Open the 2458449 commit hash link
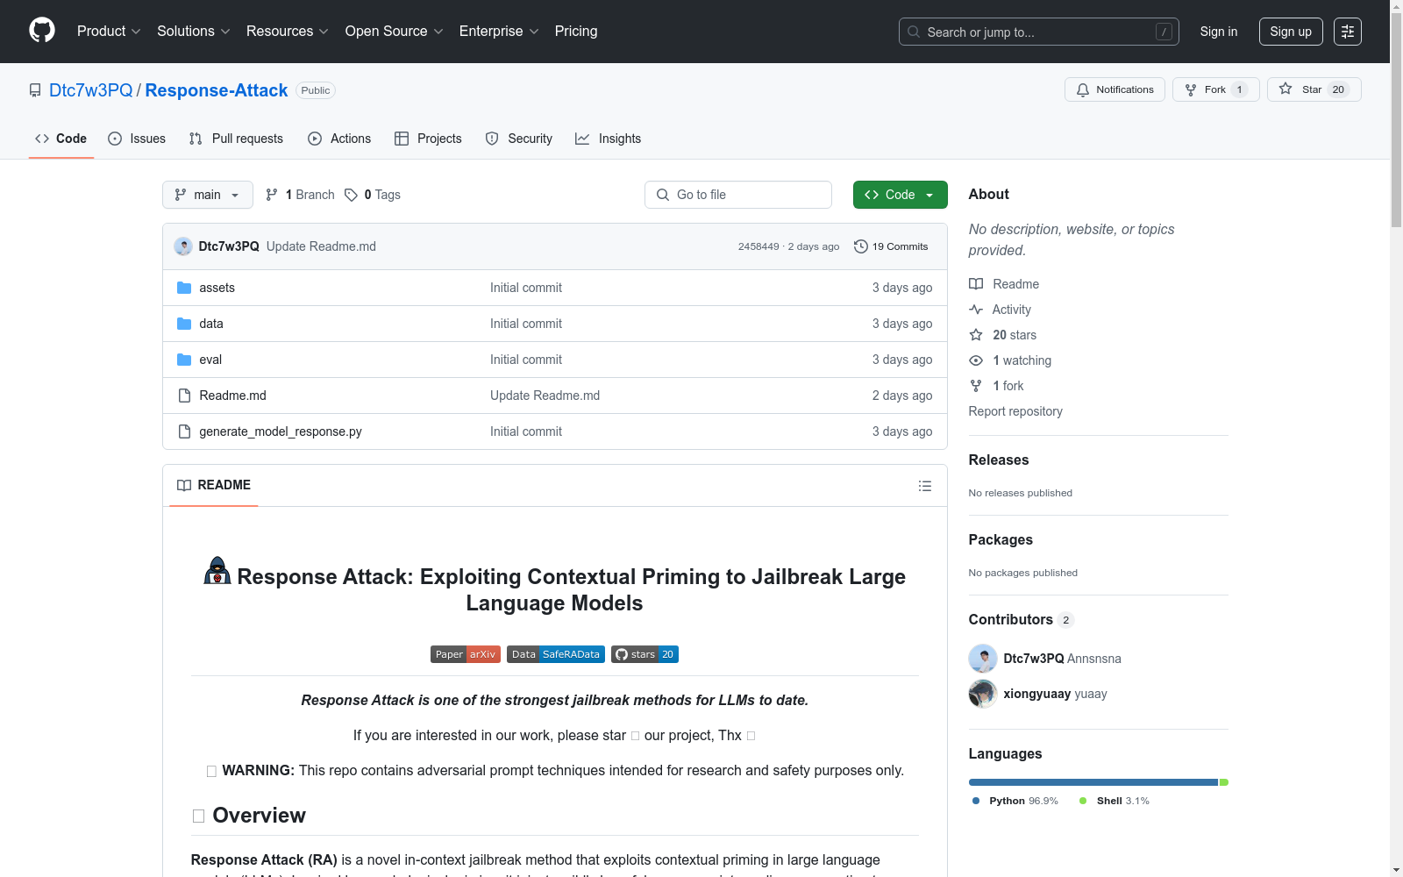Screen dimensions: 1403x877 point(758,246)
